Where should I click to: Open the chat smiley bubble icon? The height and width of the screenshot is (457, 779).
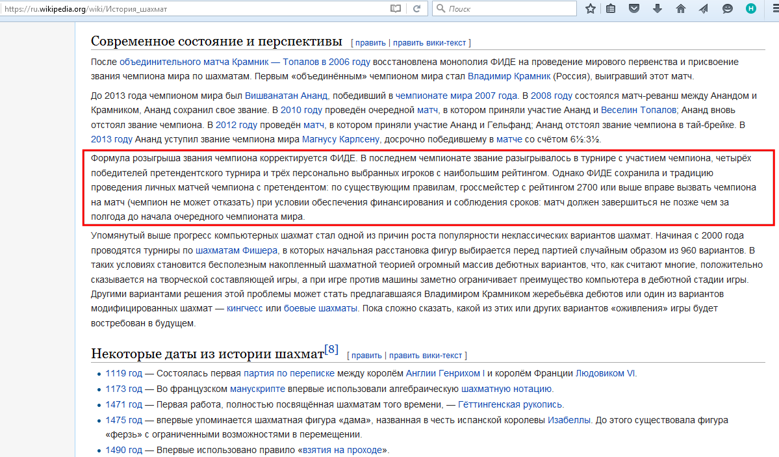(x=727, y=8)
